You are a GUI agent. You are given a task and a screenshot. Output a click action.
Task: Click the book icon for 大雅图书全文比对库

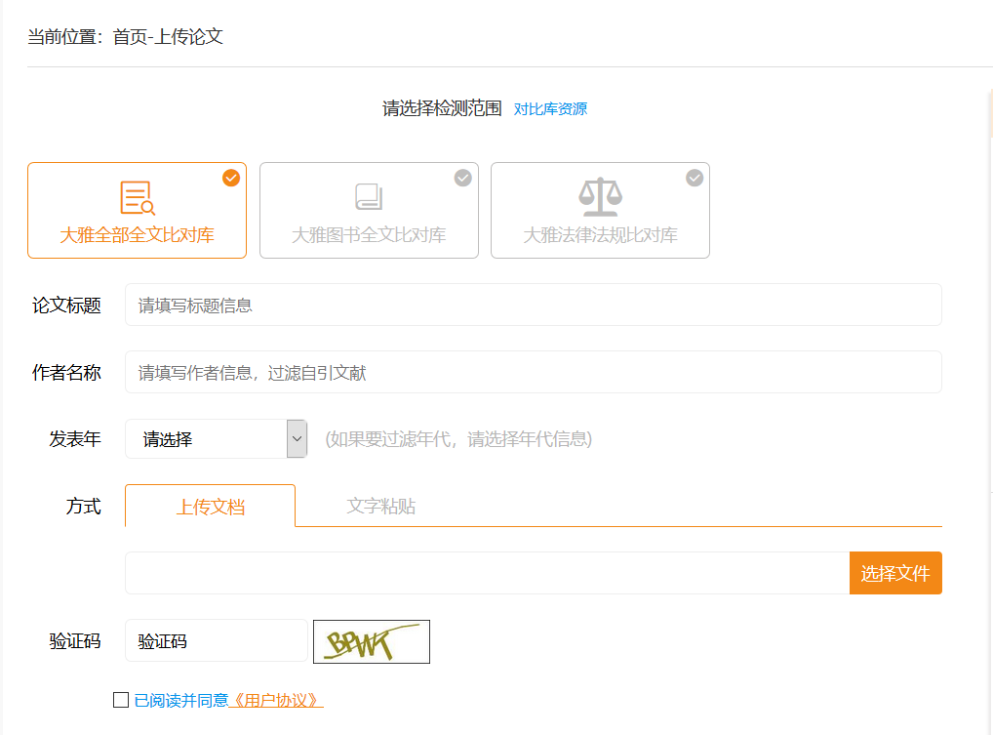[x=369, y=197]
